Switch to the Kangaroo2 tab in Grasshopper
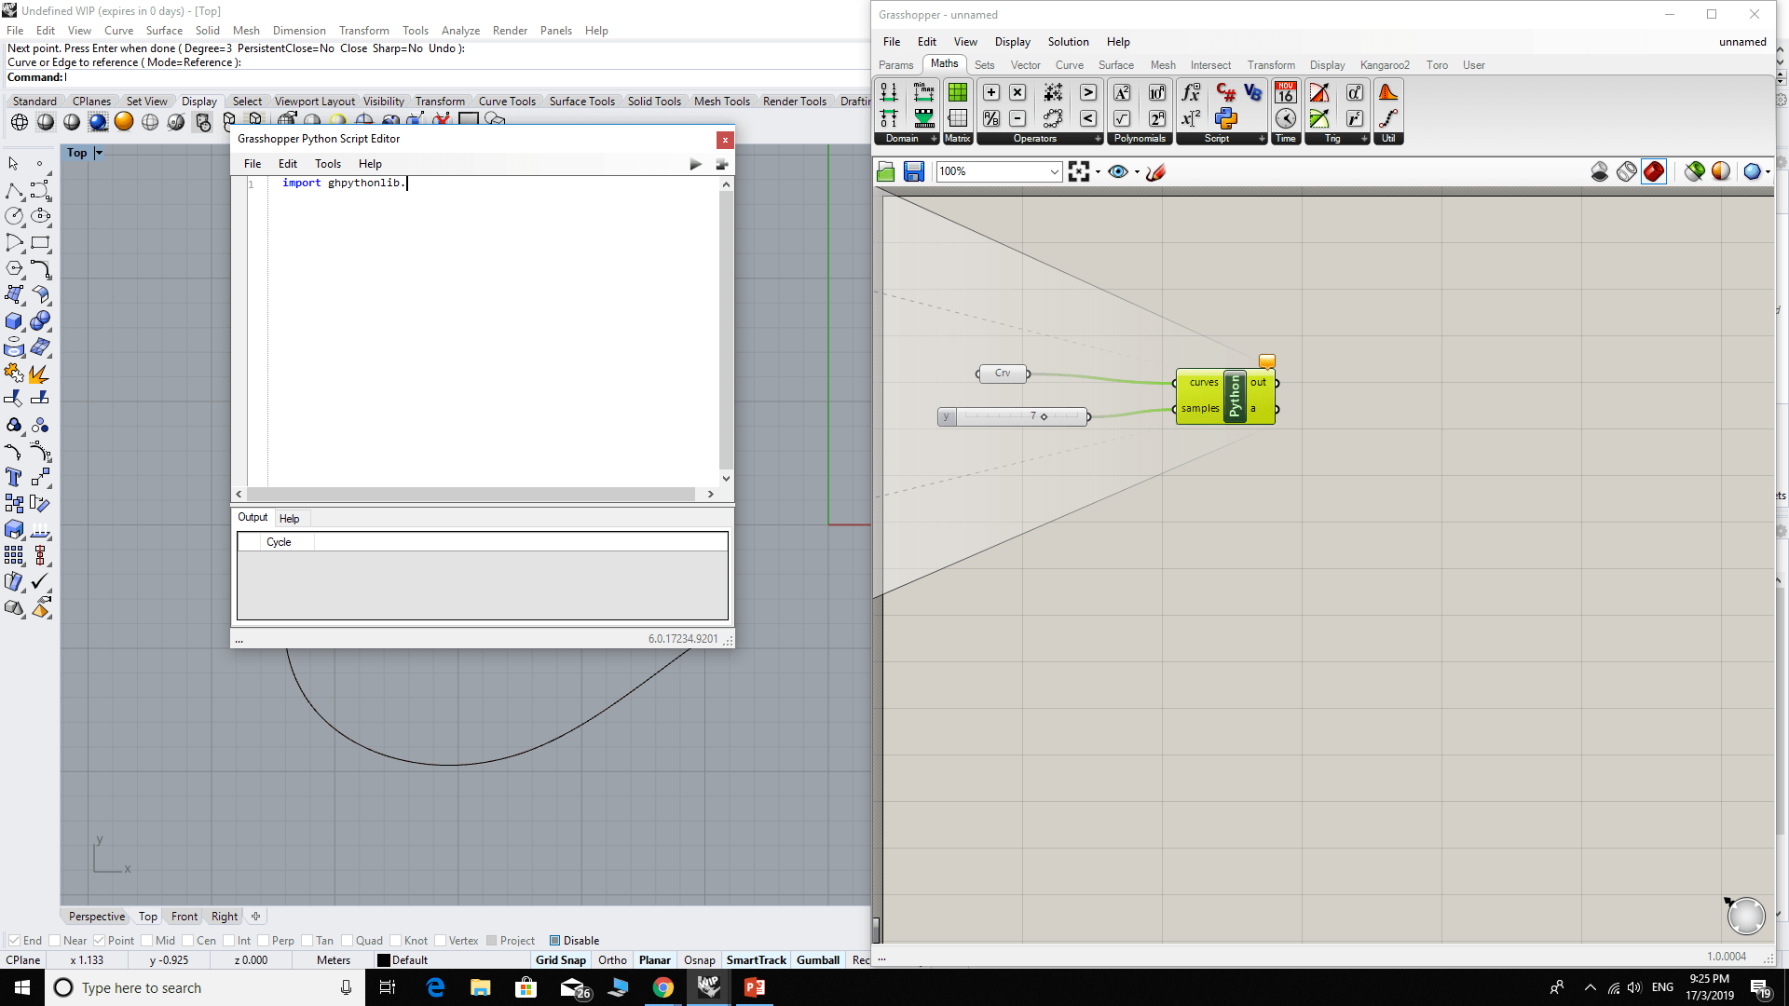This screenshot has width=1789, height=1006. pyautogui.click(x=1385, y=65)
